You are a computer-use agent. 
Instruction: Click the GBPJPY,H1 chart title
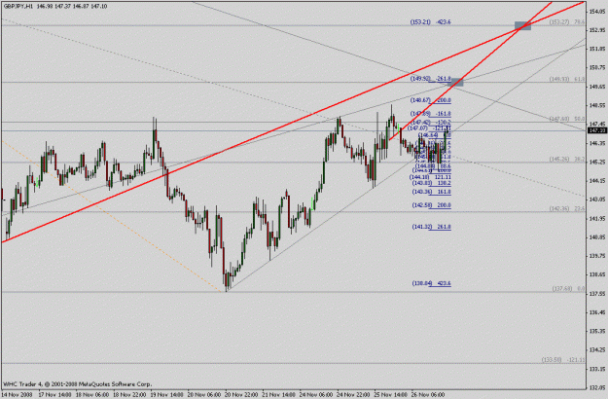pyautogui.click(x=18, y=6)
